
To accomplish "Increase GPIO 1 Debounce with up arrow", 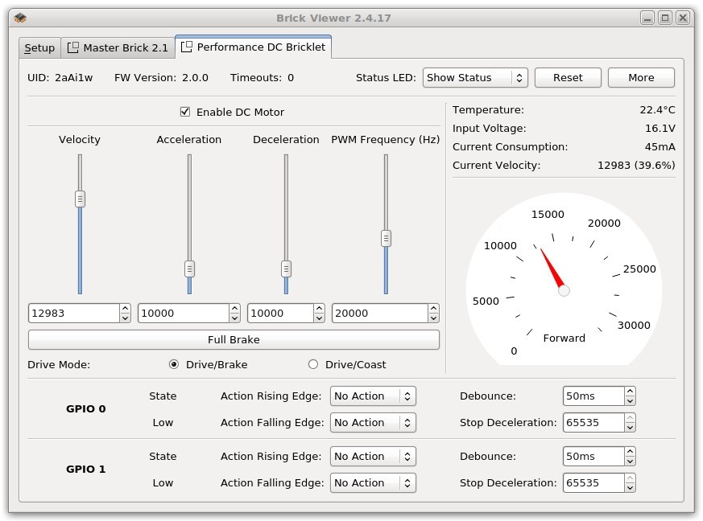I will [x=630, y=452].
